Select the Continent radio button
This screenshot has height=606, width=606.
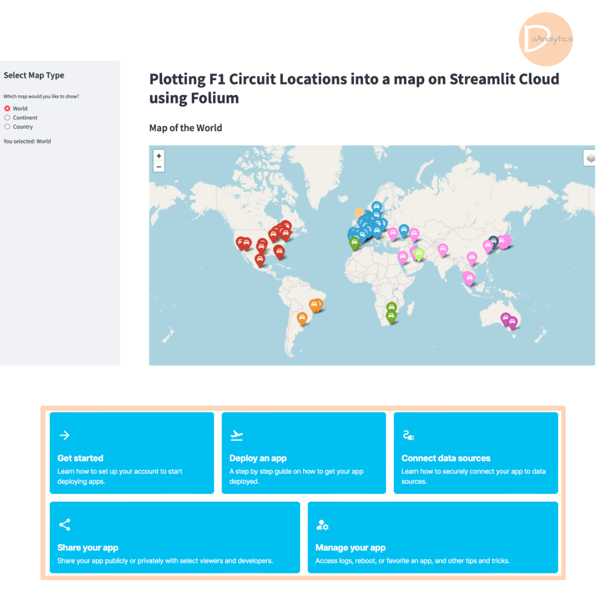(x=6, y=117)
